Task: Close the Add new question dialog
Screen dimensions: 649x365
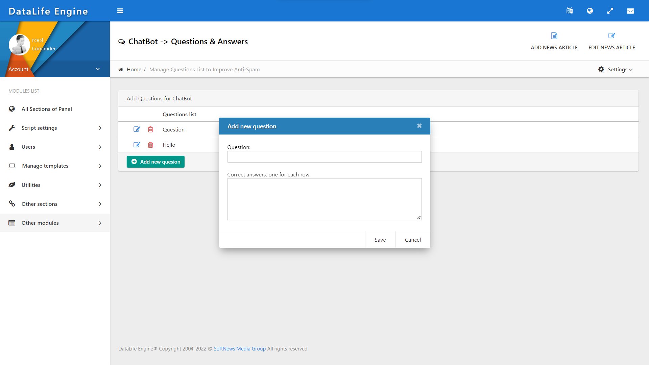Action: [419, 126]
